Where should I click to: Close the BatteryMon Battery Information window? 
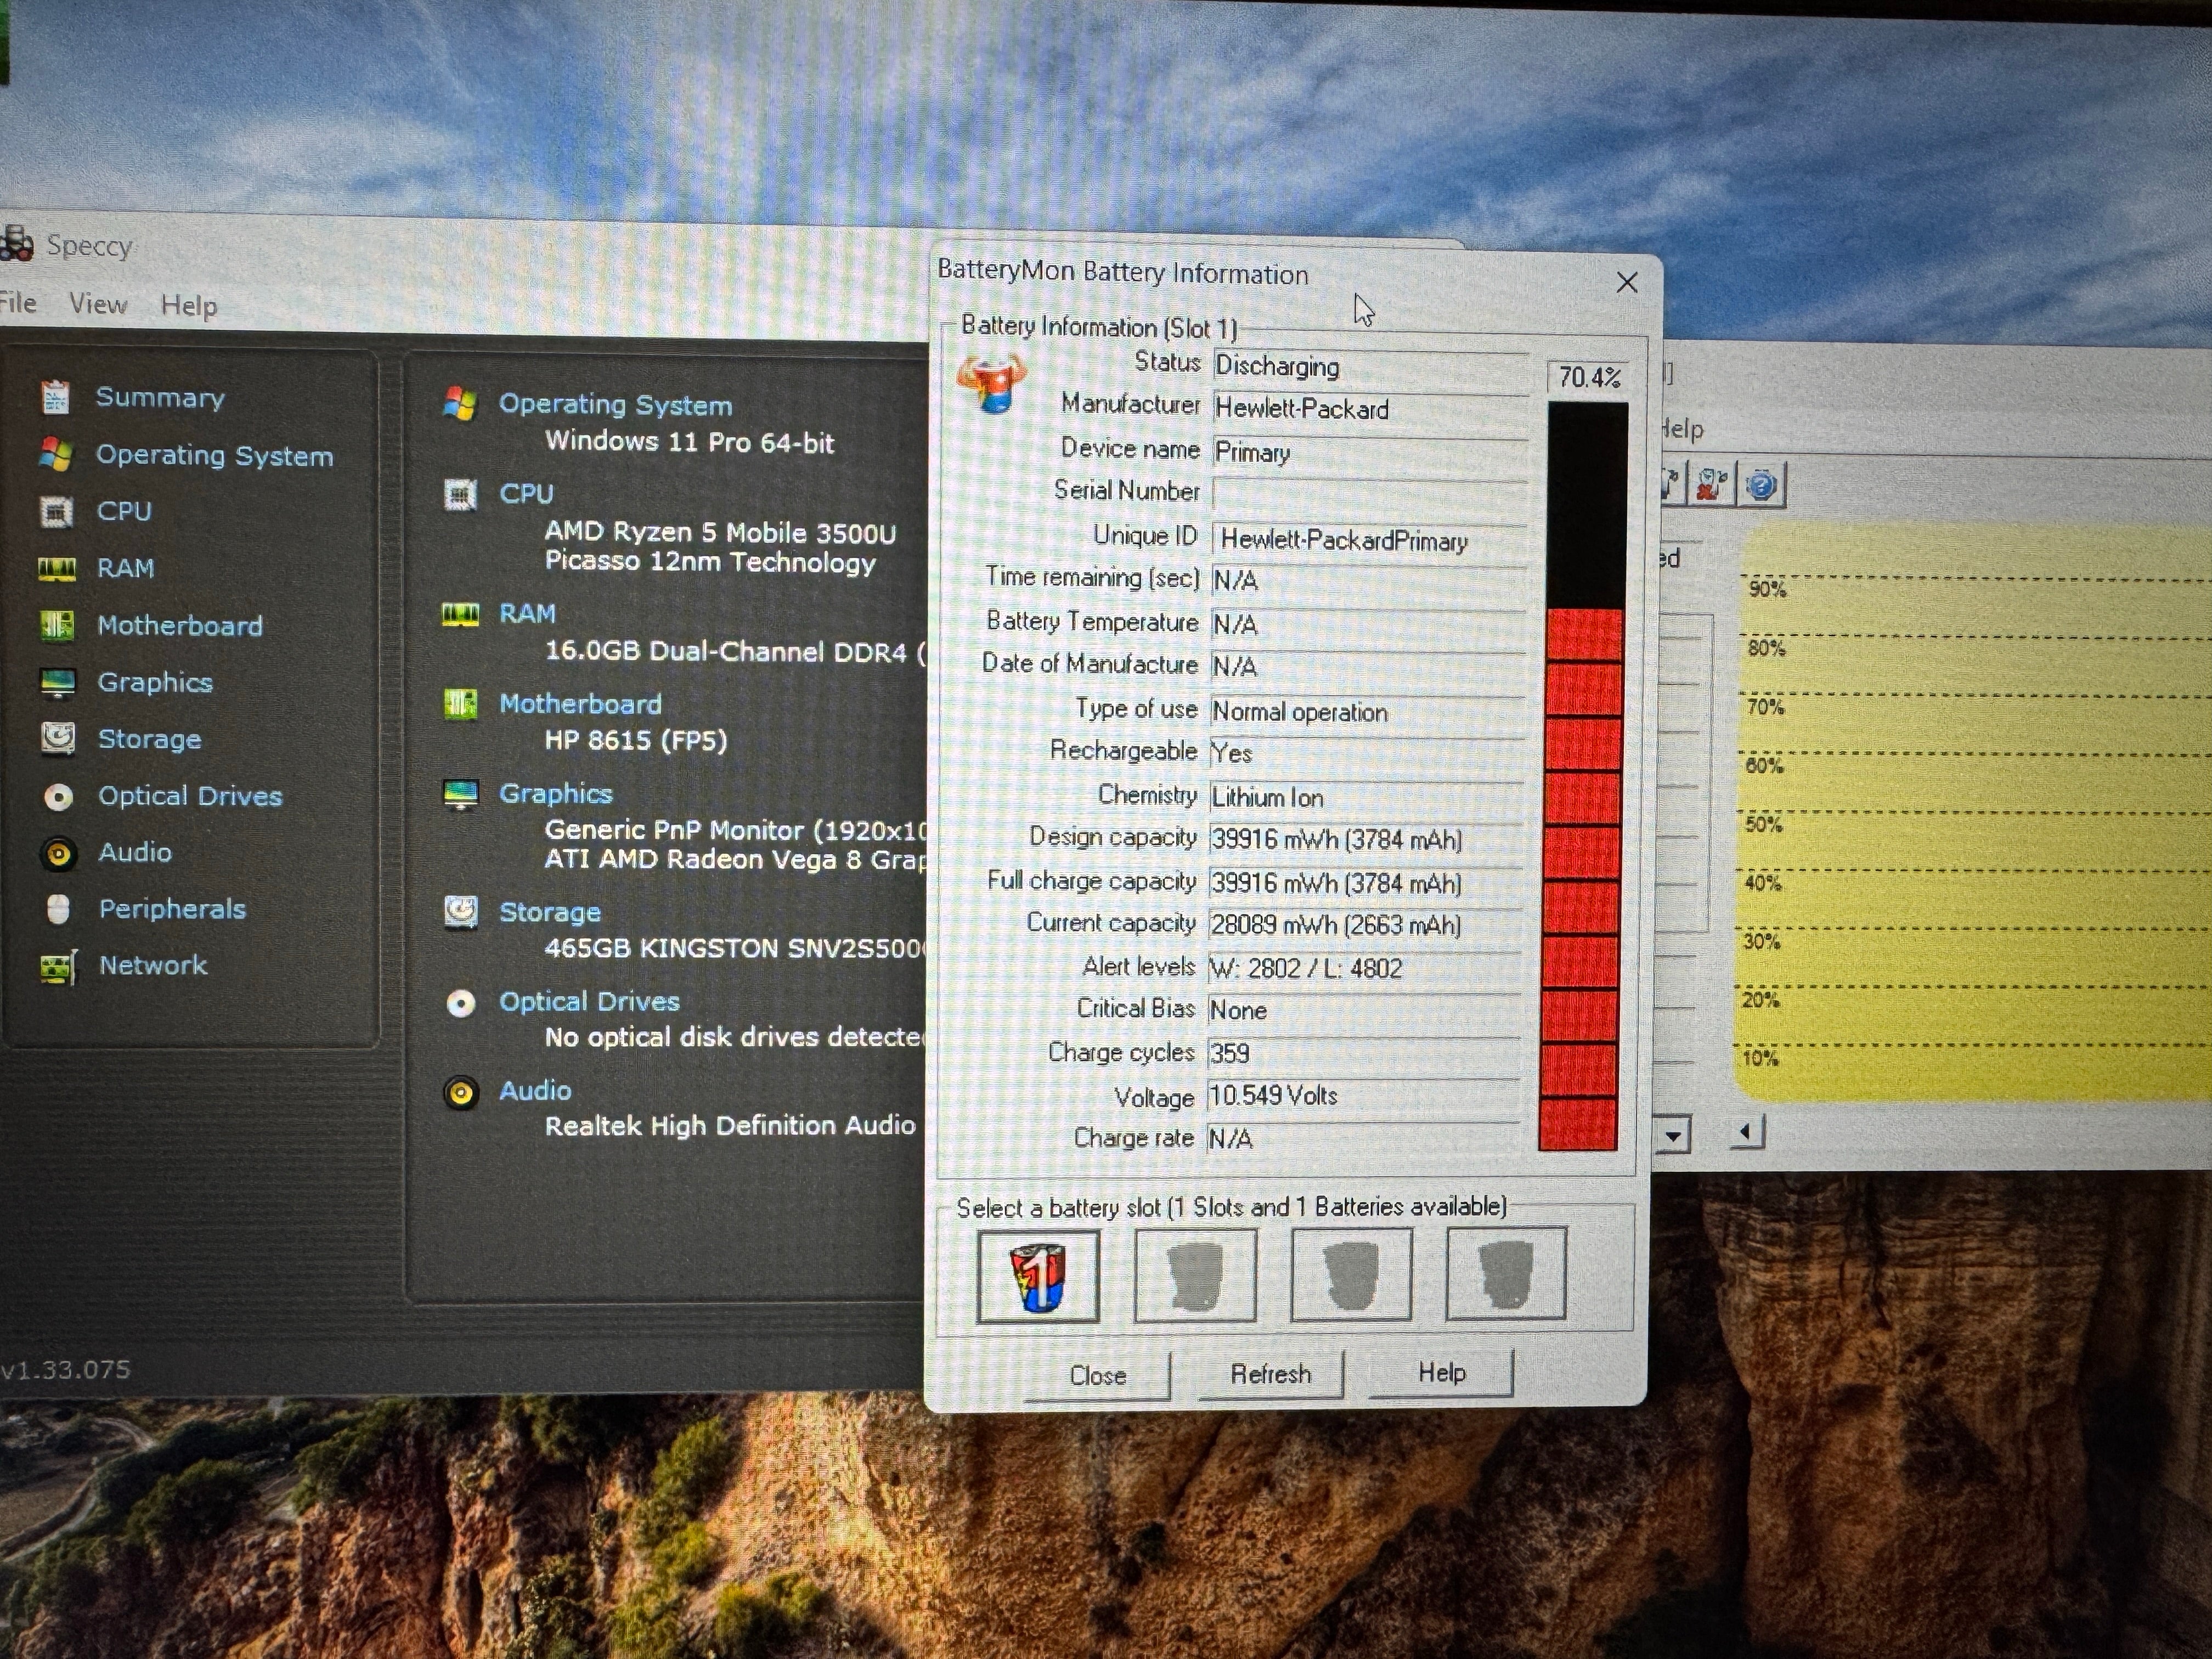coord(1627,283)
